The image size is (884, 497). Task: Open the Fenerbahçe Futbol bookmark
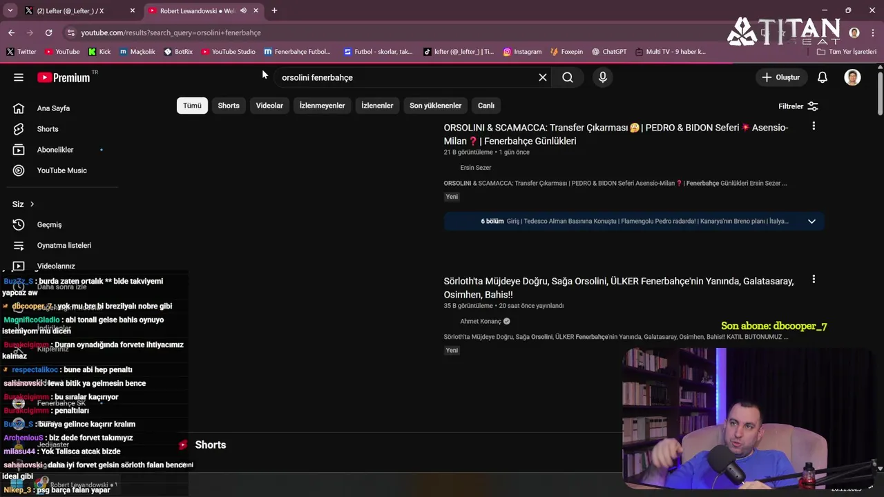pos(297,52)
